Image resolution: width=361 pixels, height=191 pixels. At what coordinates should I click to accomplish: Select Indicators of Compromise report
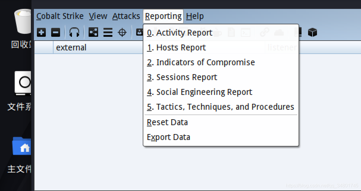(x=221, y=62)
